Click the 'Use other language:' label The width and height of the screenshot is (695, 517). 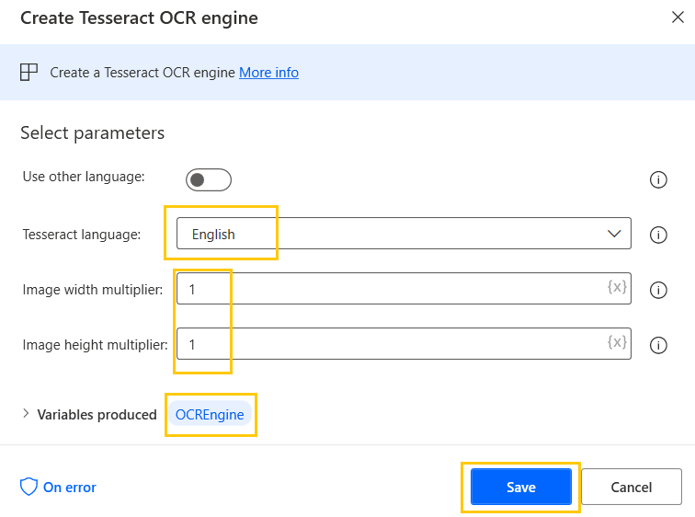click(84, 177)
